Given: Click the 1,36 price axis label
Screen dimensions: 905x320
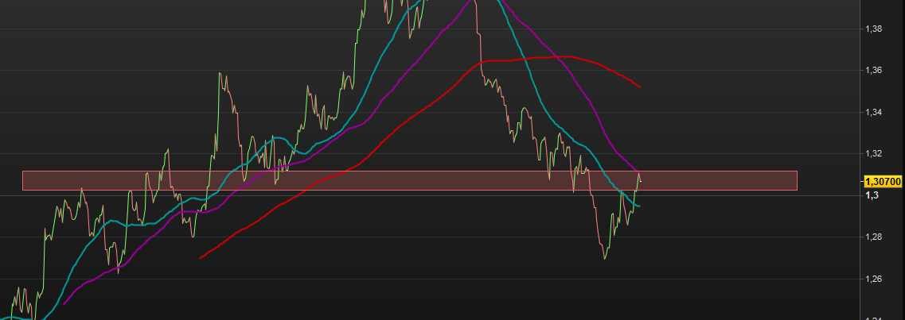Looking at the screenshot, I should (872, 70).
